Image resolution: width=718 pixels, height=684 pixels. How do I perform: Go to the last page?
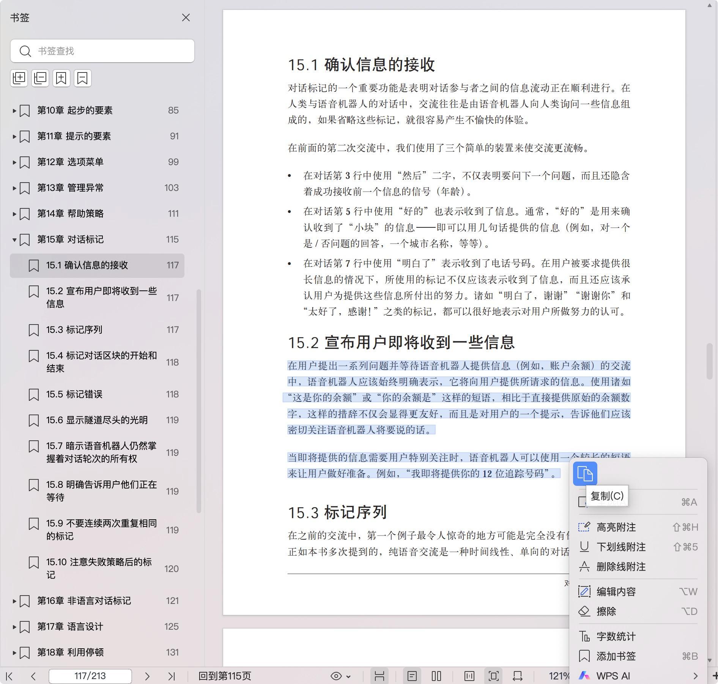[x=172, y=676]
